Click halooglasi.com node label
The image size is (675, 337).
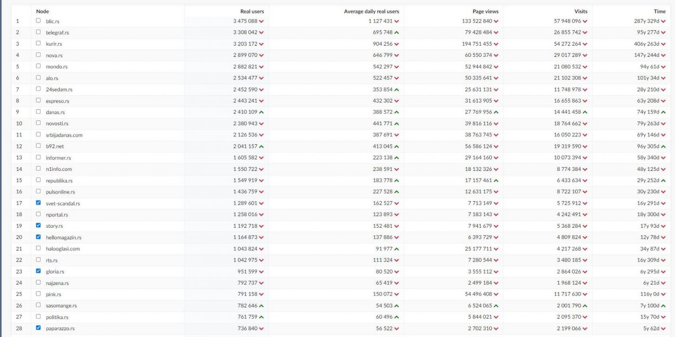pos(63,249)
